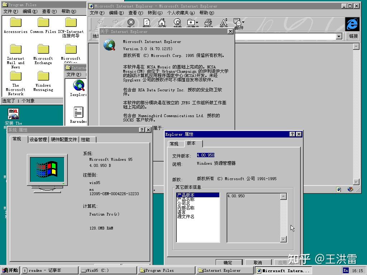The image size is (367, 275).
Task: Switch to the 设备管理 tab in 系统属性
Action: tap(38, 139)
